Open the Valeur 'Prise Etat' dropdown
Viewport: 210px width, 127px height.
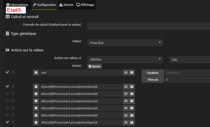[x=125, y=43]
